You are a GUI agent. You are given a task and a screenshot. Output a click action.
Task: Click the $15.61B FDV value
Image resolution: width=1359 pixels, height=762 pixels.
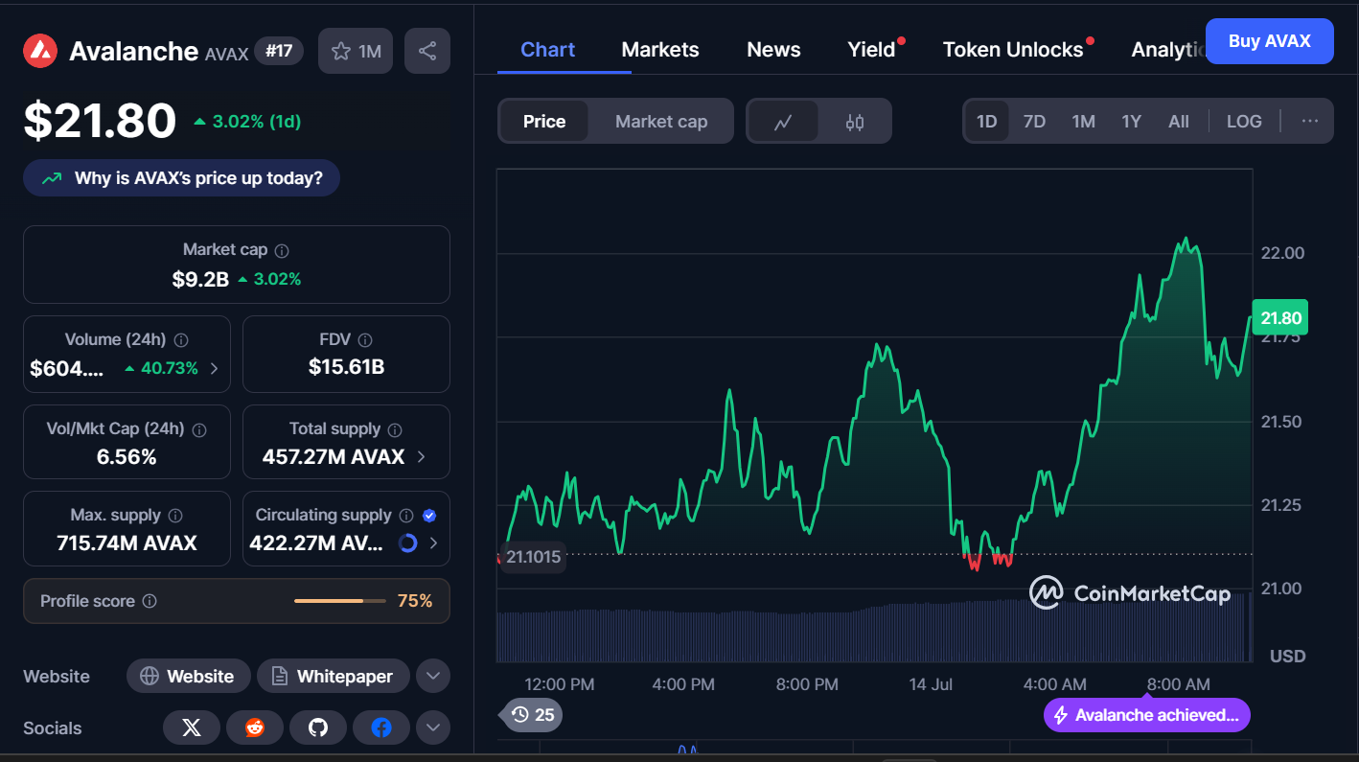point(346,367)
